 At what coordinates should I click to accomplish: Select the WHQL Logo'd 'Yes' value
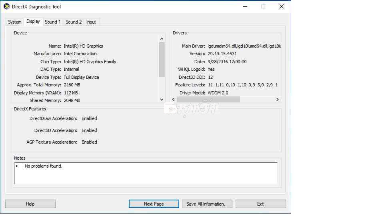click(211, 69)
